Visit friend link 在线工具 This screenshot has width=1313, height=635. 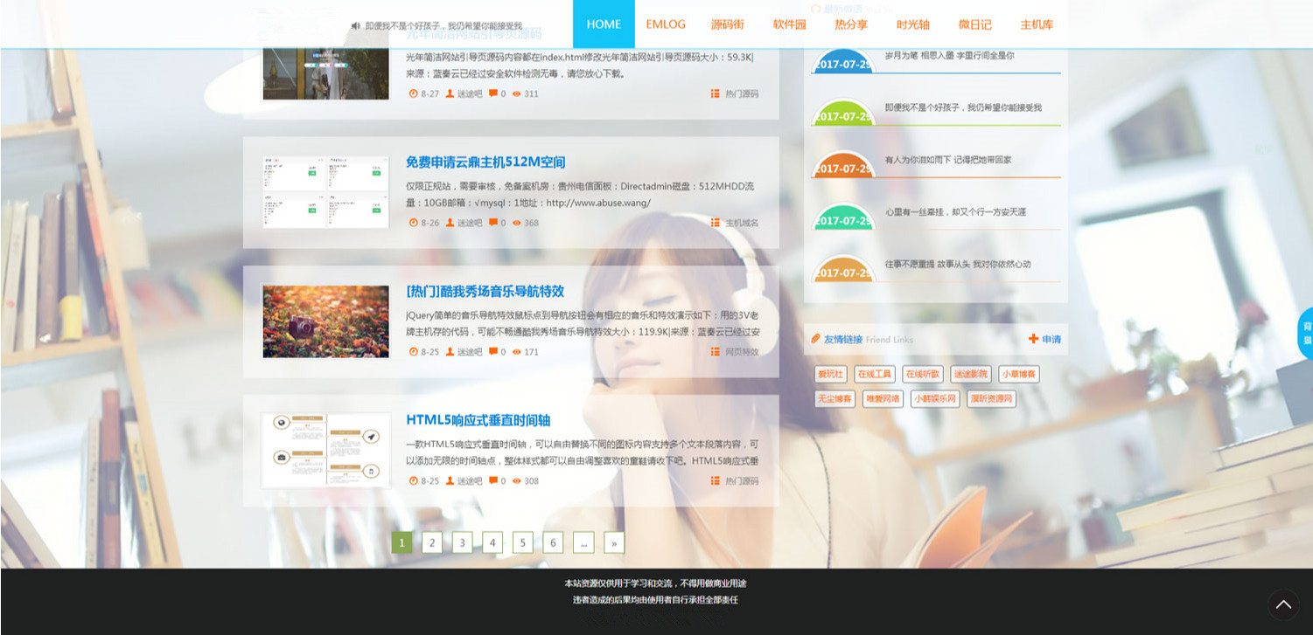tap(875, 374)
